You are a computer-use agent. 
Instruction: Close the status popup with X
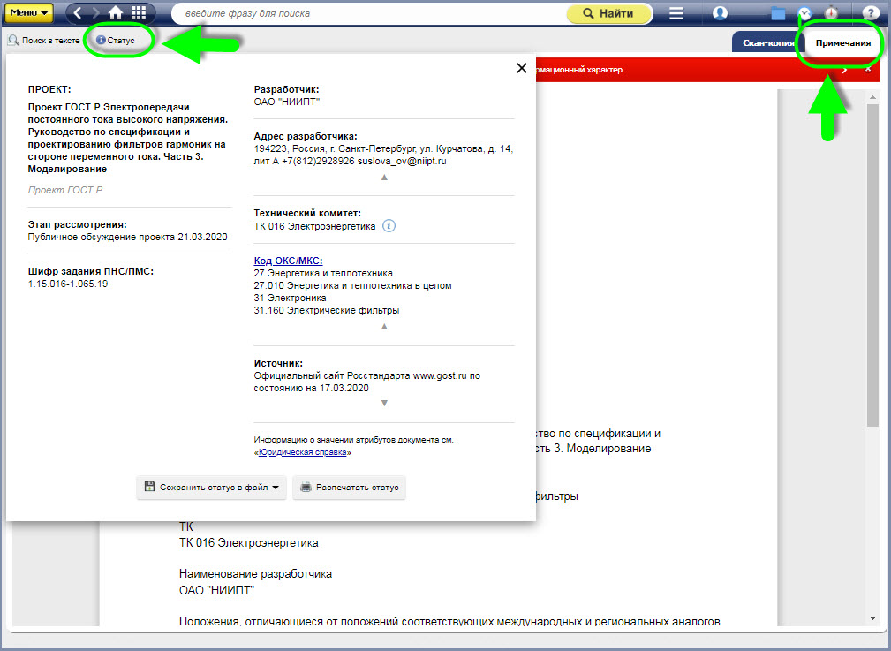(x=521, y=68)
